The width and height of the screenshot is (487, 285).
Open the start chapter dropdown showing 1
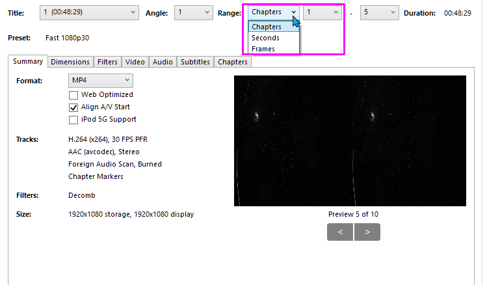point(322,13)
